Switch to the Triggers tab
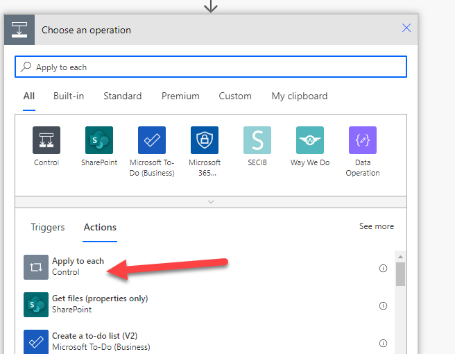455x354 pixels. (48, 227)
